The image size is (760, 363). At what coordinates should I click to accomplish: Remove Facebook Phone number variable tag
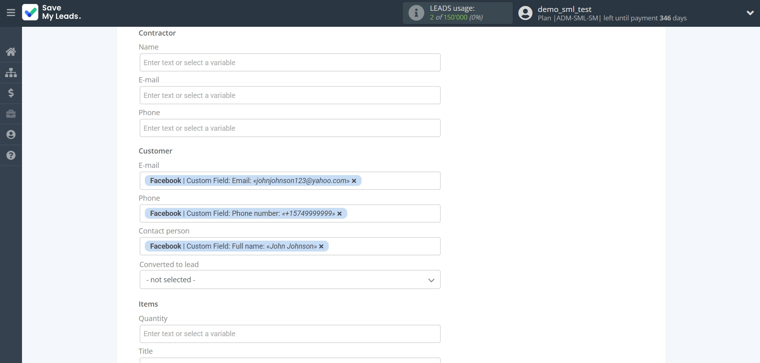click(340, 214)
